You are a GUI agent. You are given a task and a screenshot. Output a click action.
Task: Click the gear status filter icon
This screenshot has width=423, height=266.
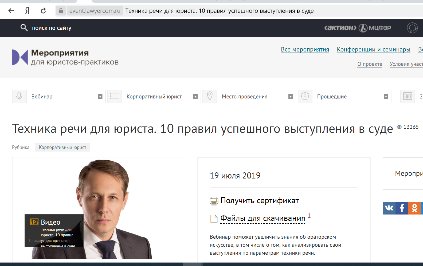tap(305, 96)
